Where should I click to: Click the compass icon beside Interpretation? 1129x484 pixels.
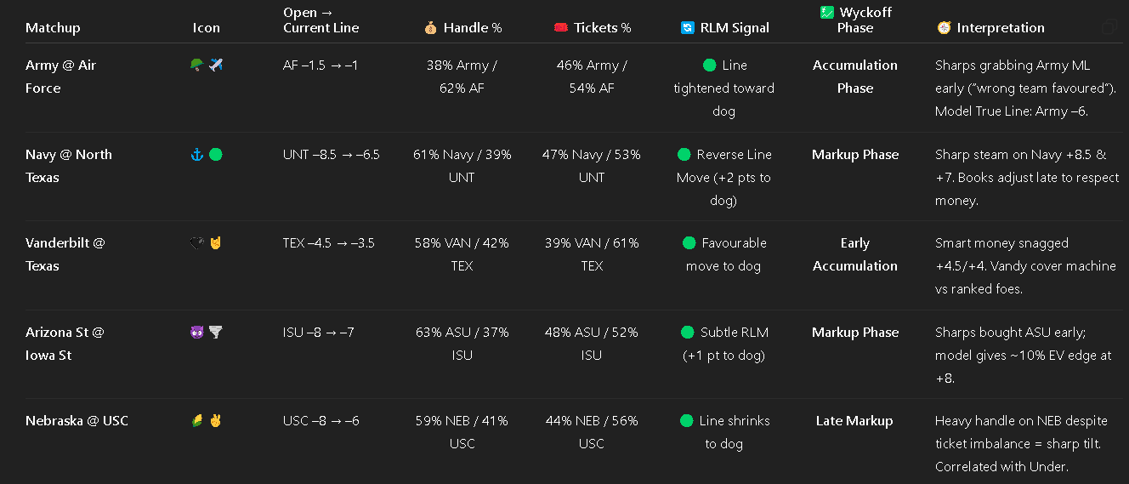(943, 28)
